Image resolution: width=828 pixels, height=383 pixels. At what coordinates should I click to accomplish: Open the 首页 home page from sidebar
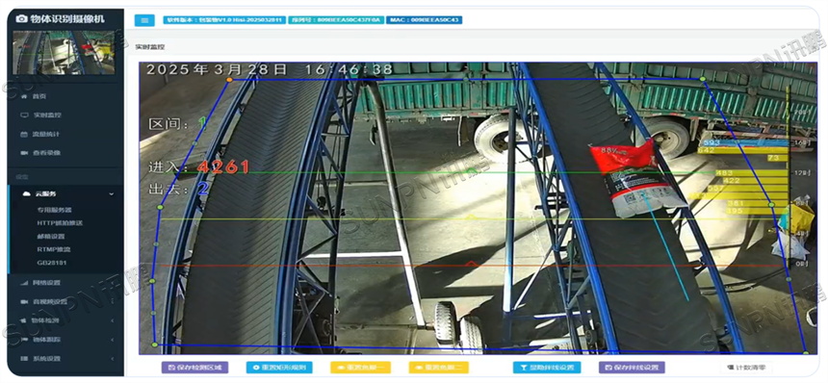click(x=39, y=96)
